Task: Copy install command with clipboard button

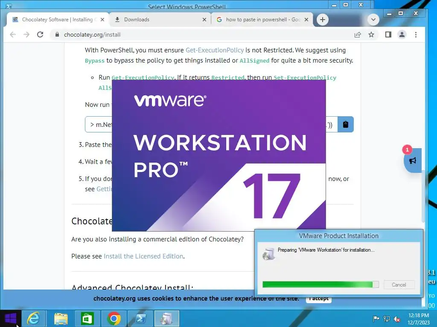Action: click(x=346, y=124)
